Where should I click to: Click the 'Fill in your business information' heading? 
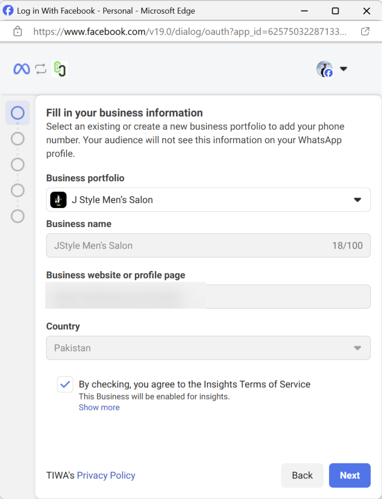point(124,113)
